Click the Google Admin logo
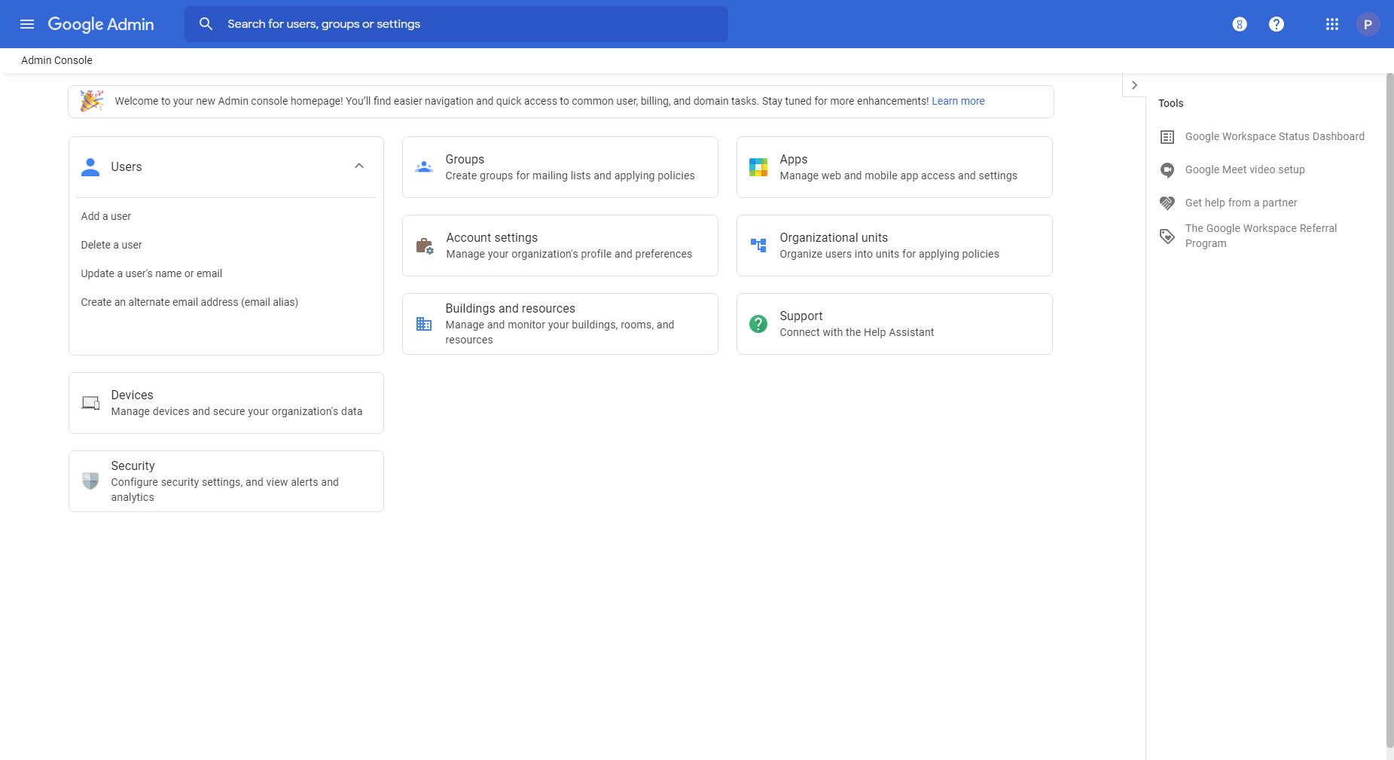The width and height of the screenshot is (1394, 760). point(101,24)
